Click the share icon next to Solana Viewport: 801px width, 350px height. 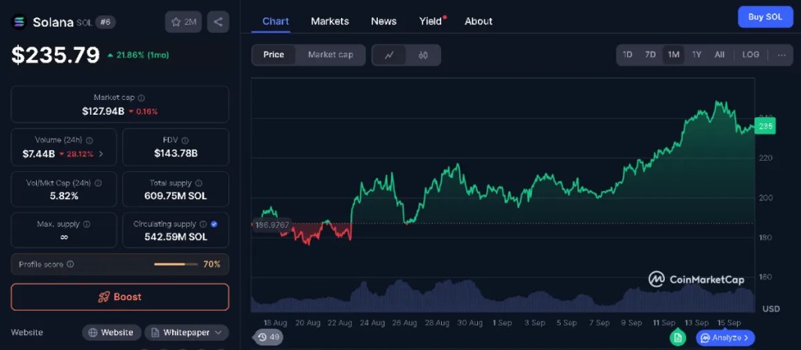click(217, 22)
